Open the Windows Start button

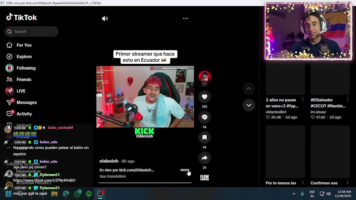pyautogui.click(x=8, y=194)
